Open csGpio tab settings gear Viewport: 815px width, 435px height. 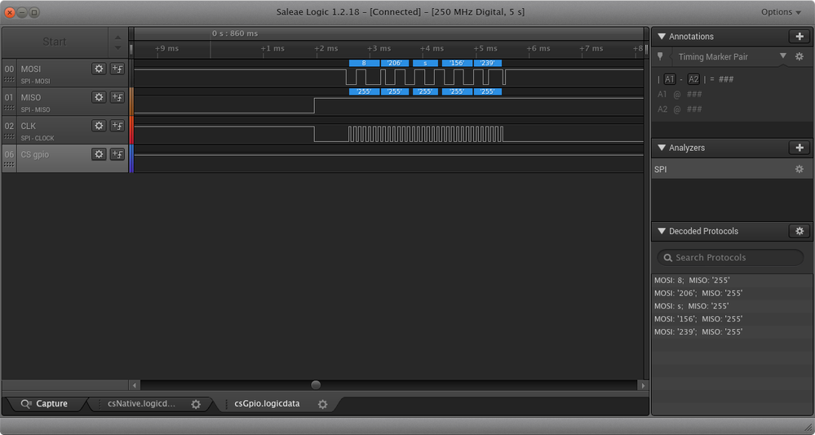click(323, 404)
